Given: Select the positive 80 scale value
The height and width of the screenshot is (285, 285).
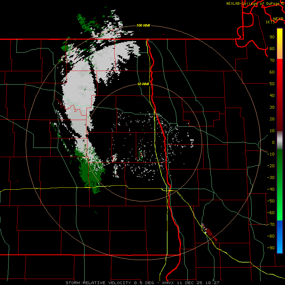Looking at the screenshot, I should [272, 48].
